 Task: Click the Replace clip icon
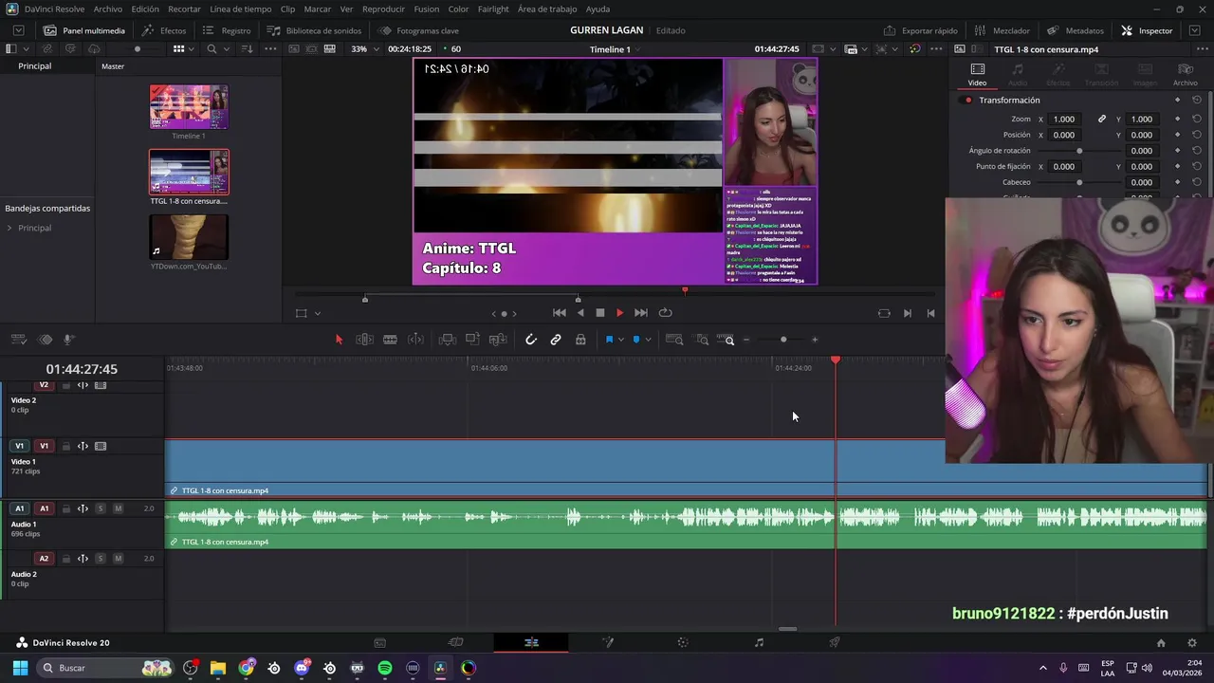498,340
